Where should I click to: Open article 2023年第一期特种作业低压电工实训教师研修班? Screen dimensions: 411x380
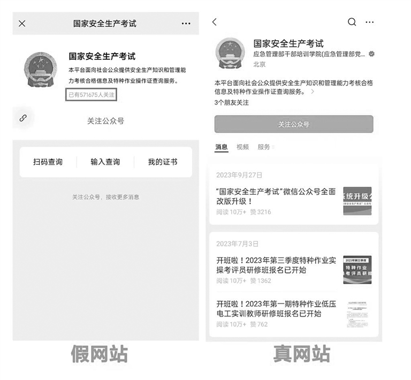pyautogui.click(x=276, y=309)
